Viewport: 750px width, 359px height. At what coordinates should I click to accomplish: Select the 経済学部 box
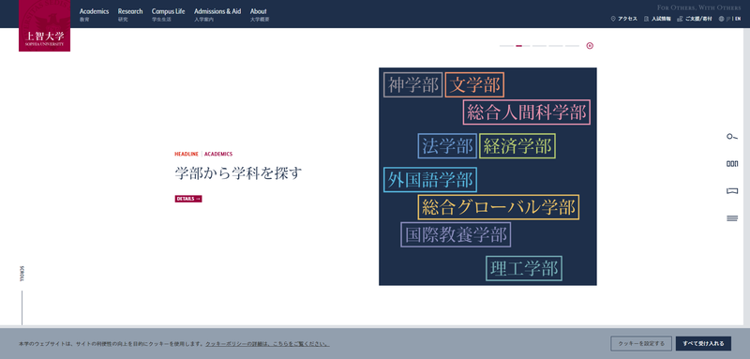(517, 146)
